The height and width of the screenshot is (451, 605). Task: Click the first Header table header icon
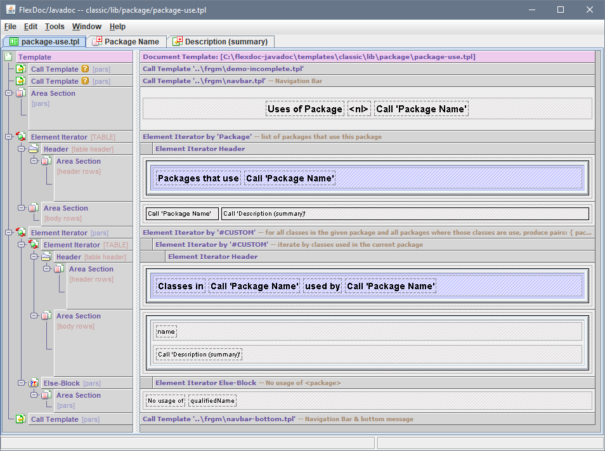tap(33, 149)
